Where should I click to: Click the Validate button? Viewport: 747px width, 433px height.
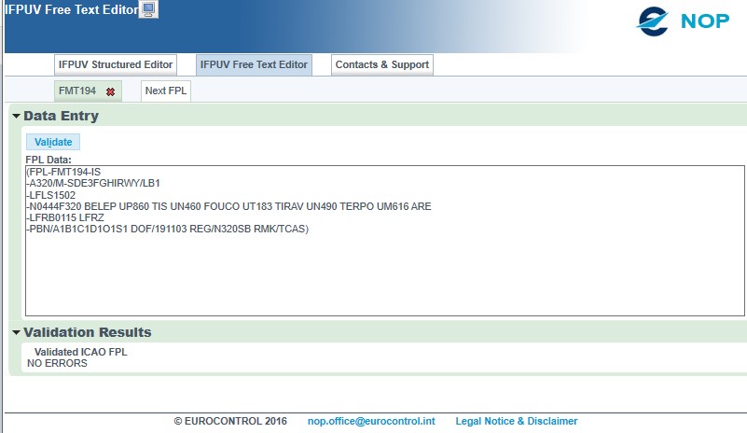pyautogui.click(x=53, y=142)
